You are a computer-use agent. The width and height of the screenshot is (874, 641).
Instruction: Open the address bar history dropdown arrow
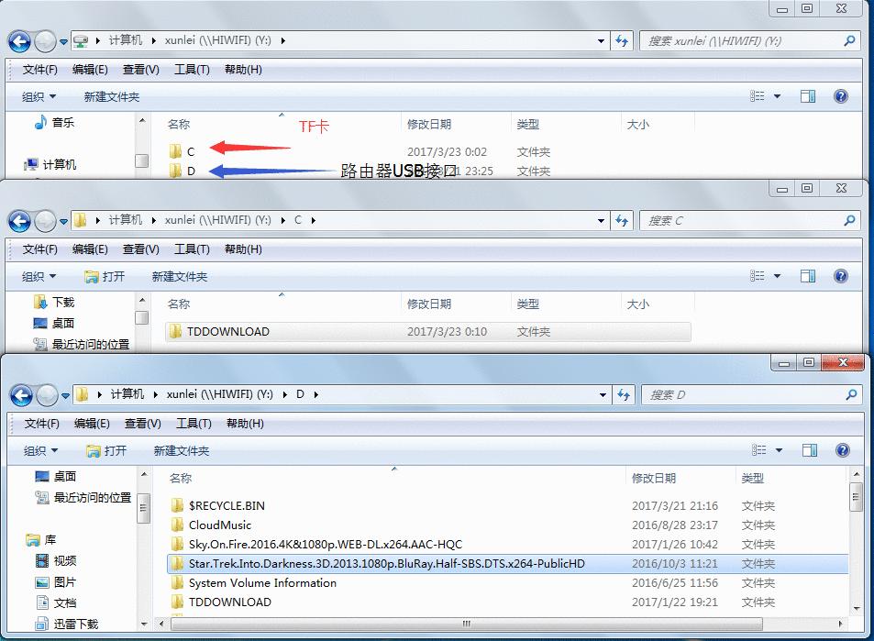tap(601, 41)
